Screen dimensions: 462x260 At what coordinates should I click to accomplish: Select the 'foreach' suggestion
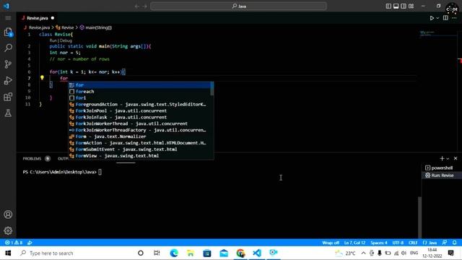[x=139, y=92]
